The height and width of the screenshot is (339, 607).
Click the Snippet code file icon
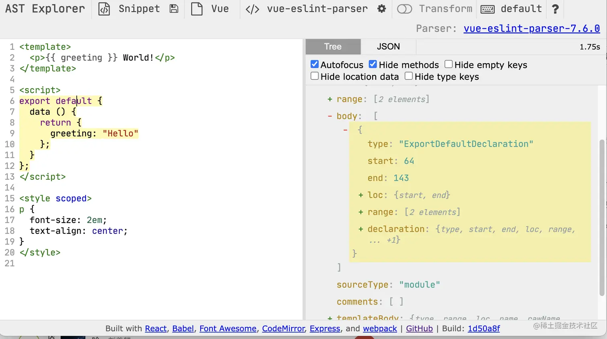[x=104, y=9]
